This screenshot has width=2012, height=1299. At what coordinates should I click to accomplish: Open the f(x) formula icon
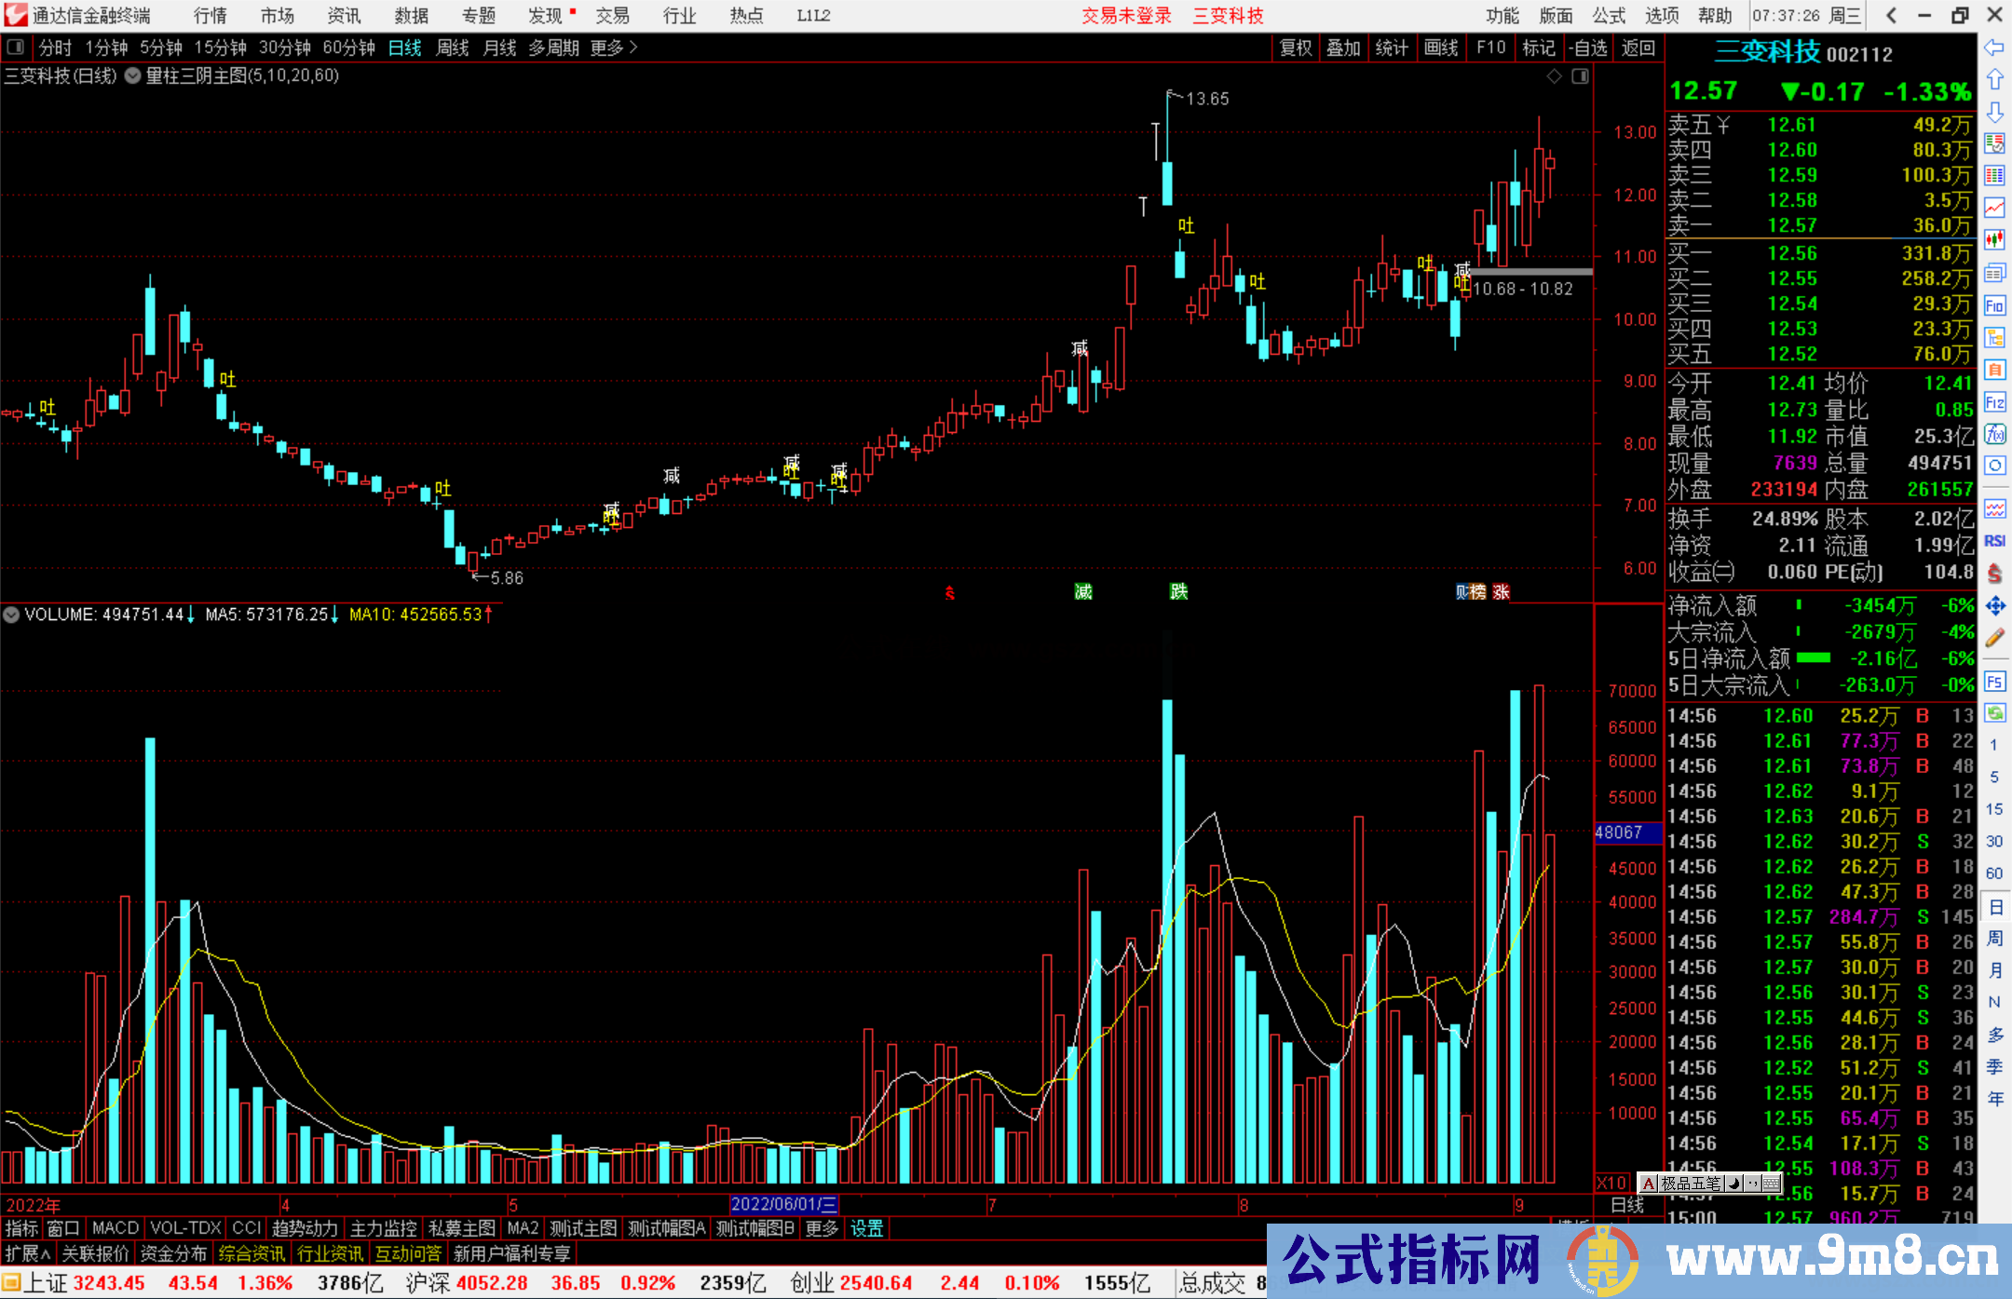click(x=1994, y=434)
